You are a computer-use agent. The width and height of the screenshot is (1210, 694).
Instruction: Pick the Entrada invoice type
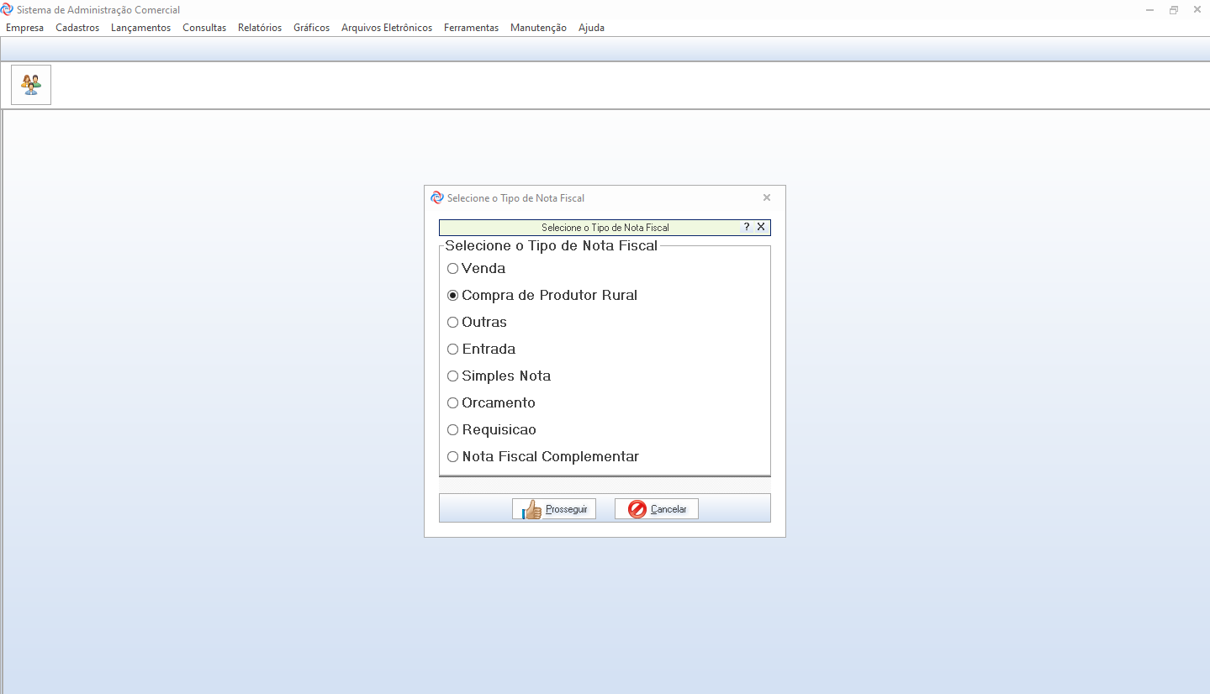tap(453, 350)
